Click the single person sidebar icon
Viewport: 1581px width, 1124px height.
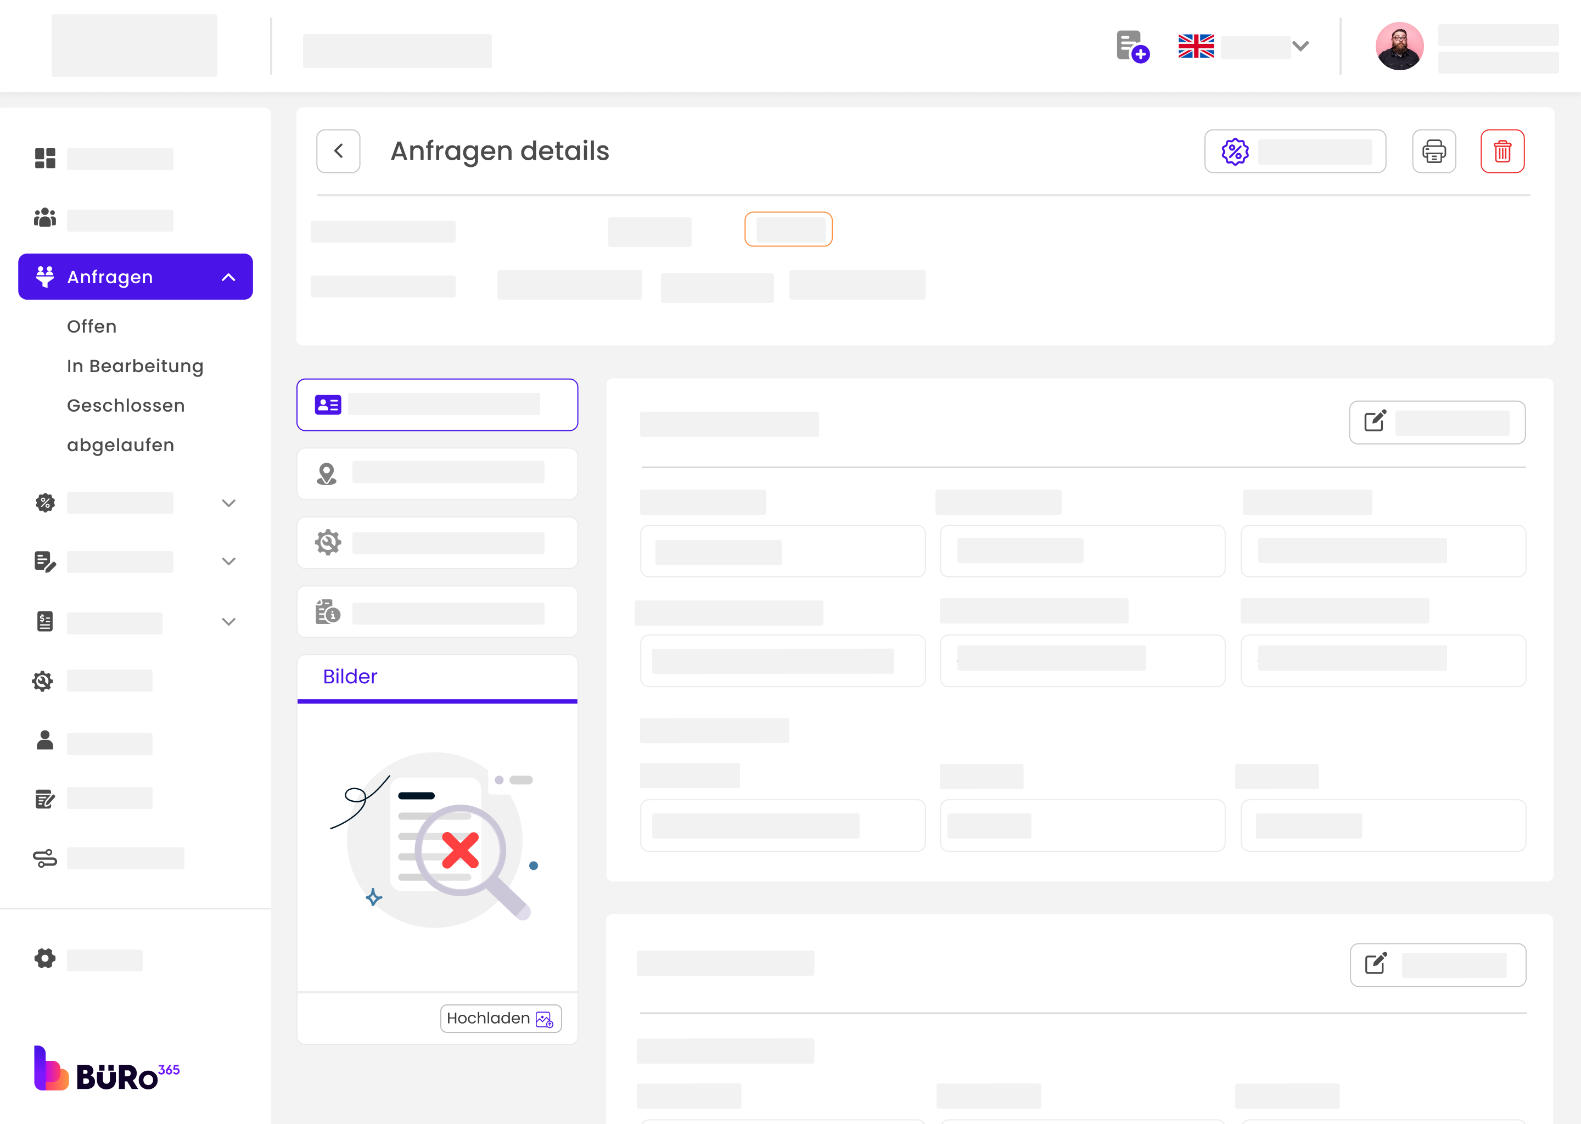coord(45,740)
